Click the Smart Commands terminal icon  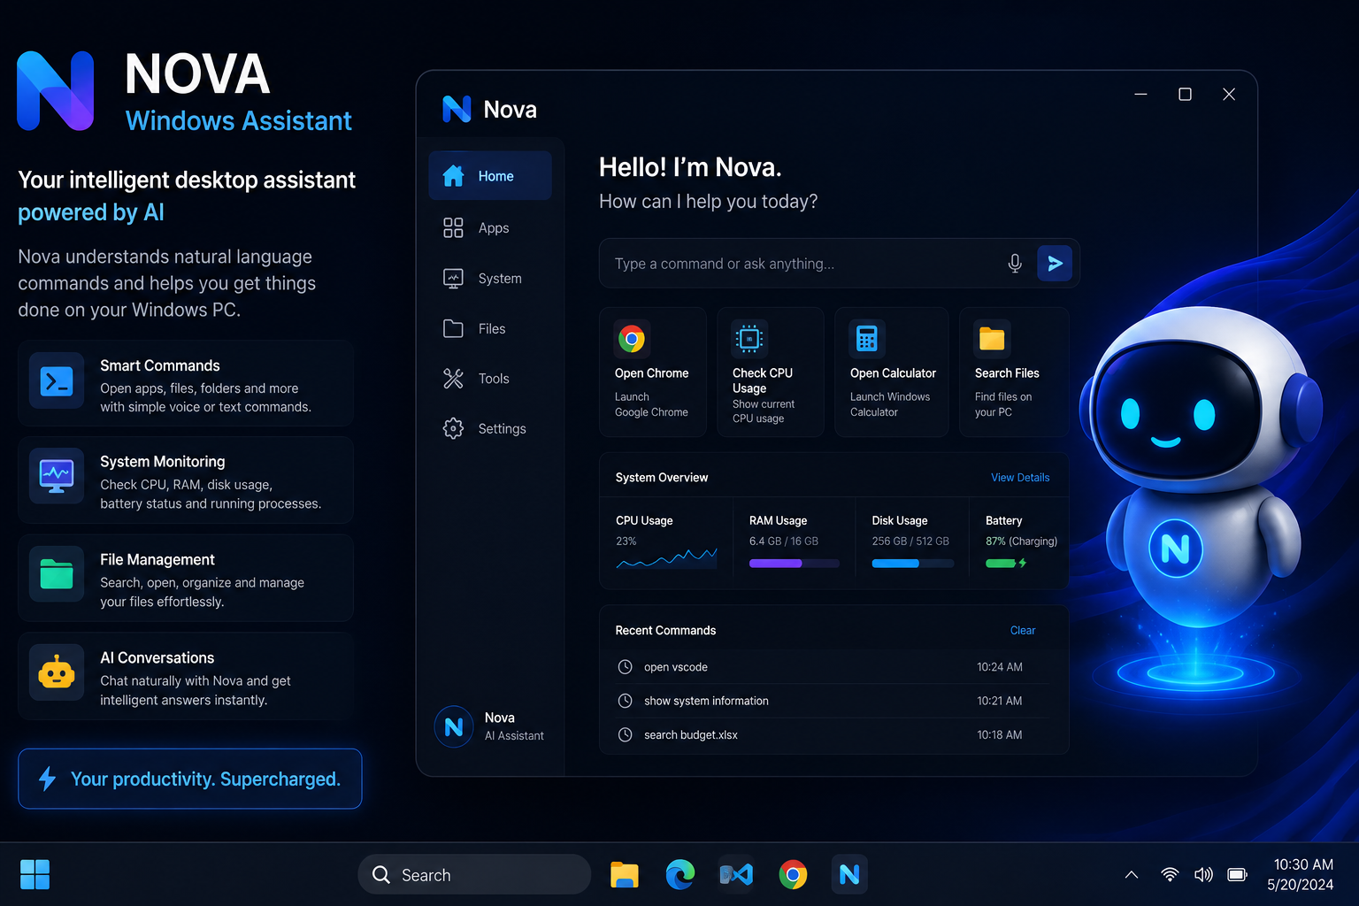pos(57,381)
